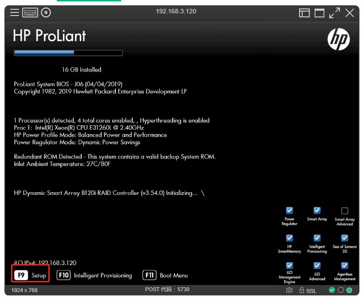
Task: Click the iLO IPv4 address text
Action: [45, 263]
